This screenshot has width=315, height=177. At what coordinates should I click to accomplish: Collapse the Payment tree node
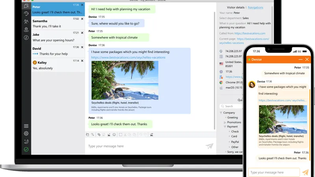[225, 127]
